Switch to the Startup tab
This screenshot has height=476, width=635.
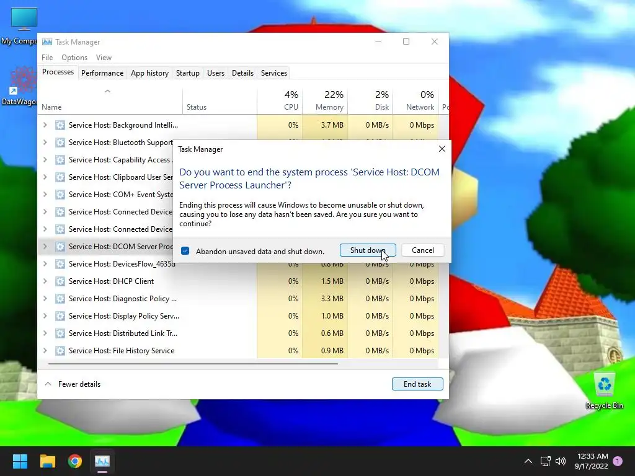(187, 73)
